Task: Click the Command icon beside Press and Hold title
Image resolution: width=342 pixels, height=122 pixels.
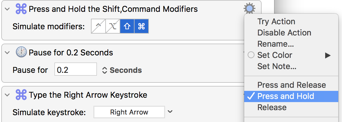Action: [x=21, y=9]
